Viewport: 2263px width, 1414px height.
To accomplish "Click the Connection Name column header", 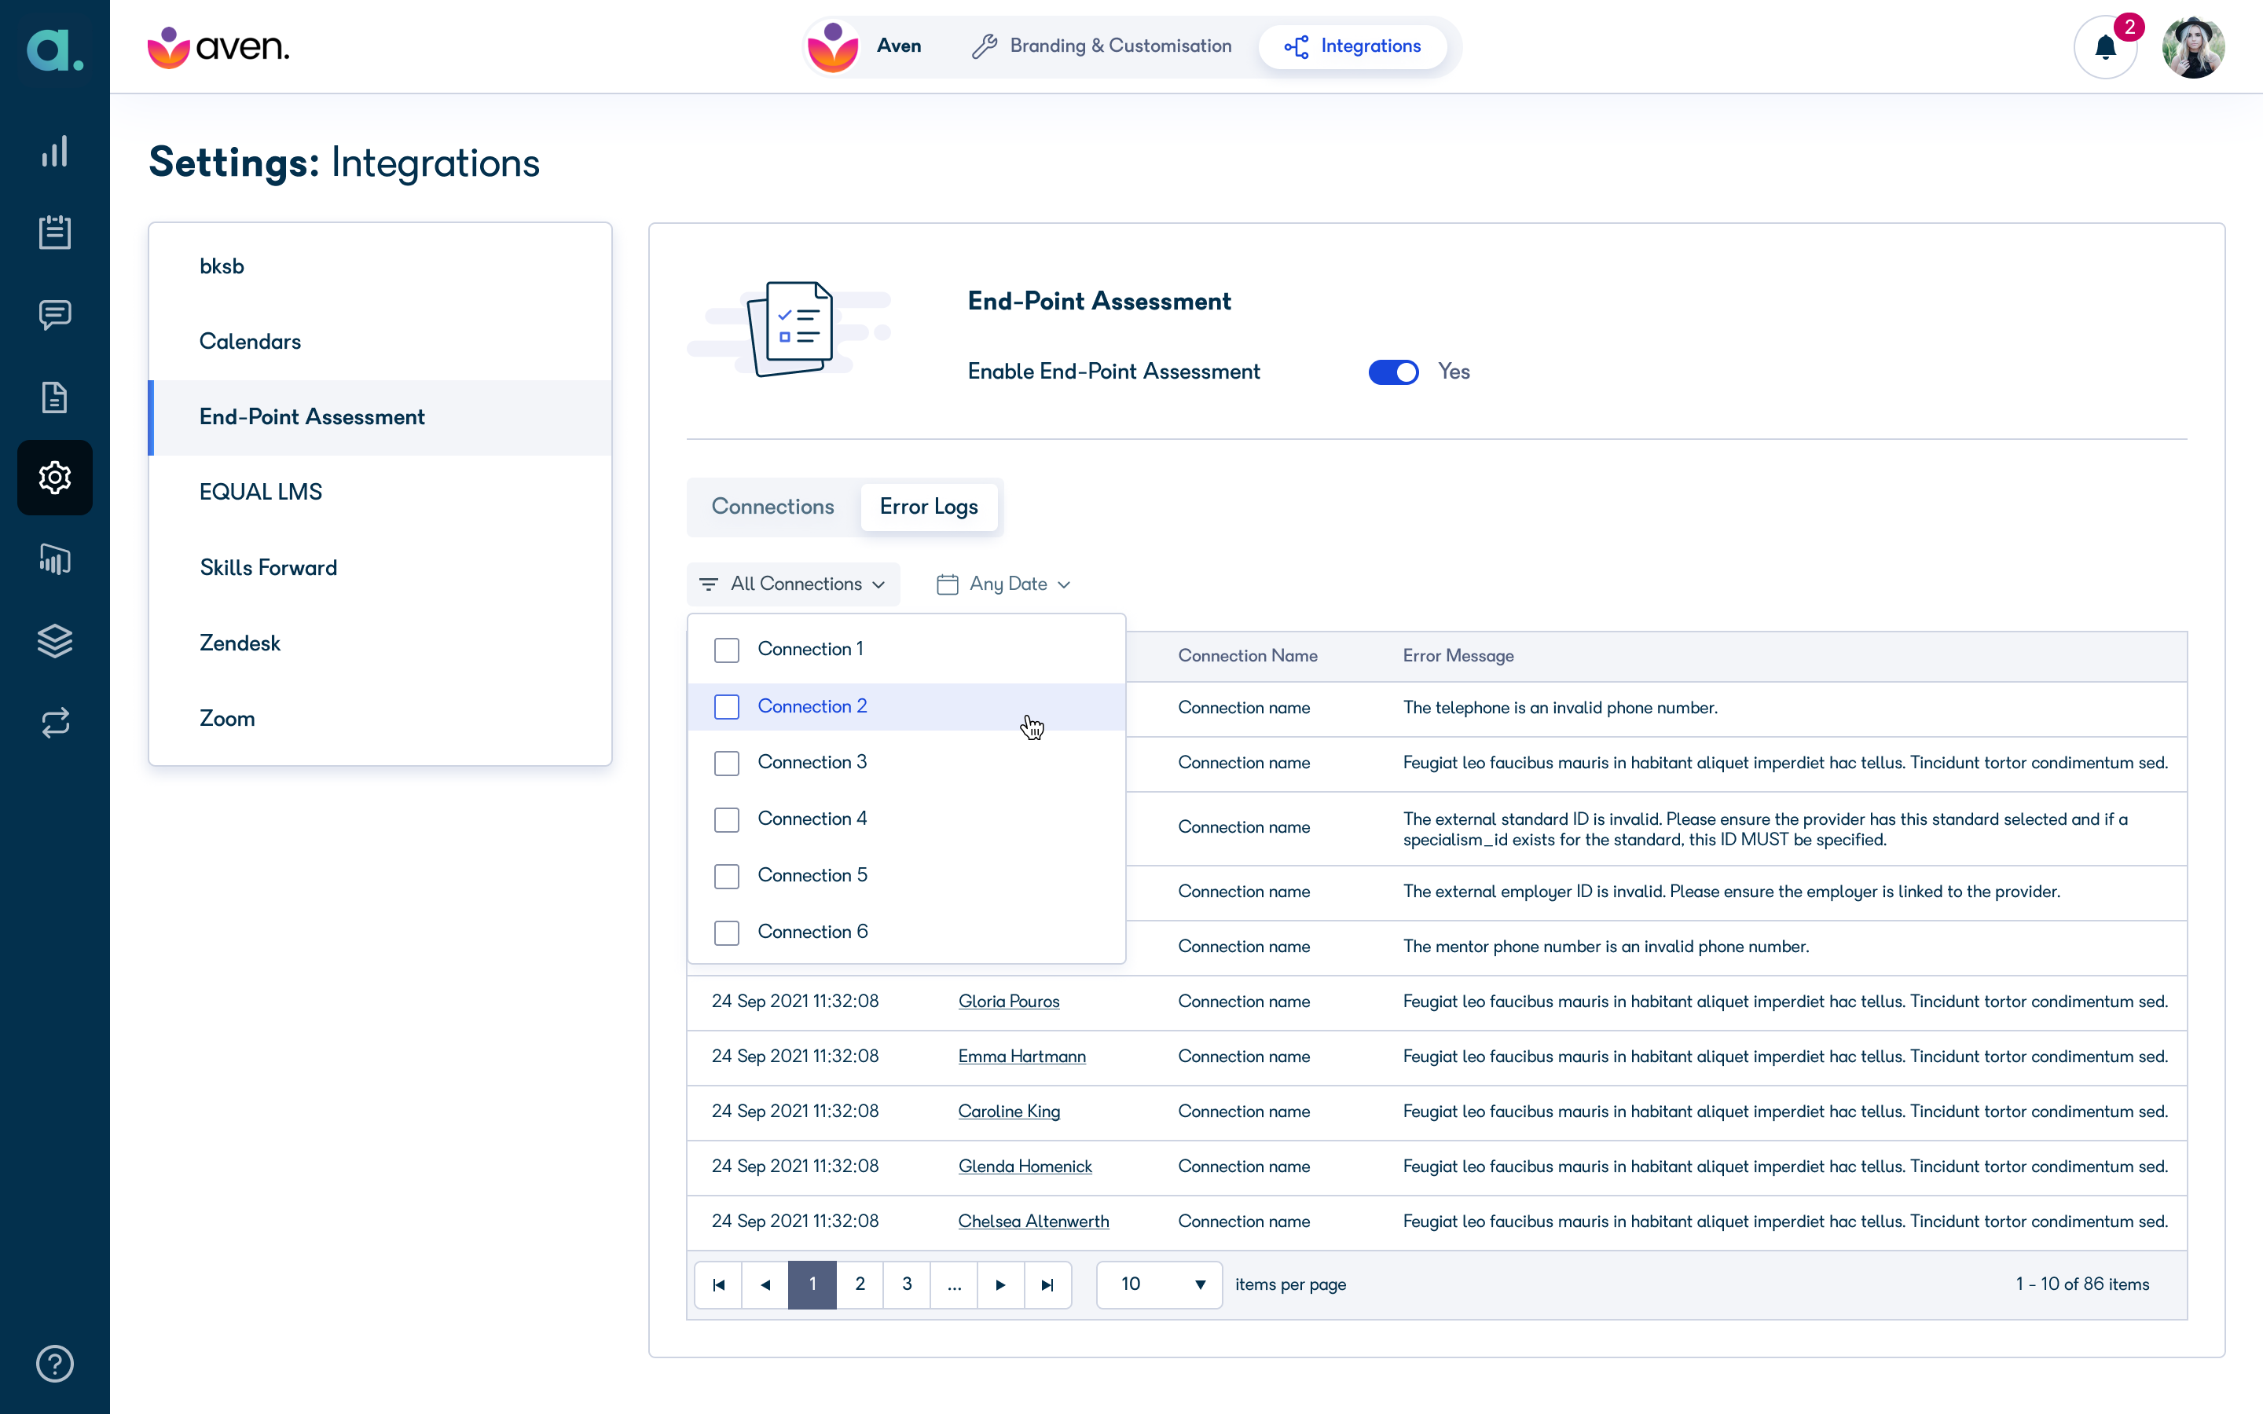I will pos(1248,656).
